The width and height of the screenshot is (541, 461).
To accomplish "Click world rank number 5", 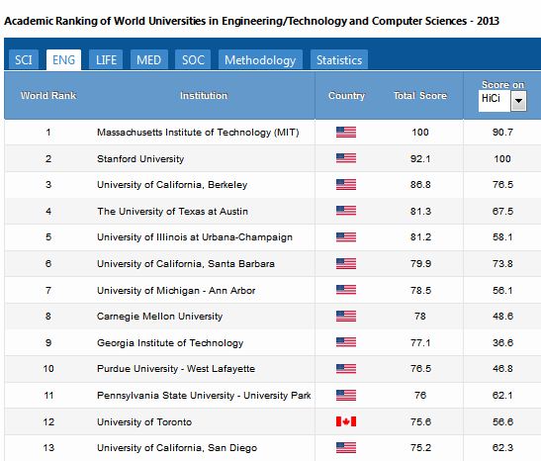I will pyautogui.click(x=48, y=237).
